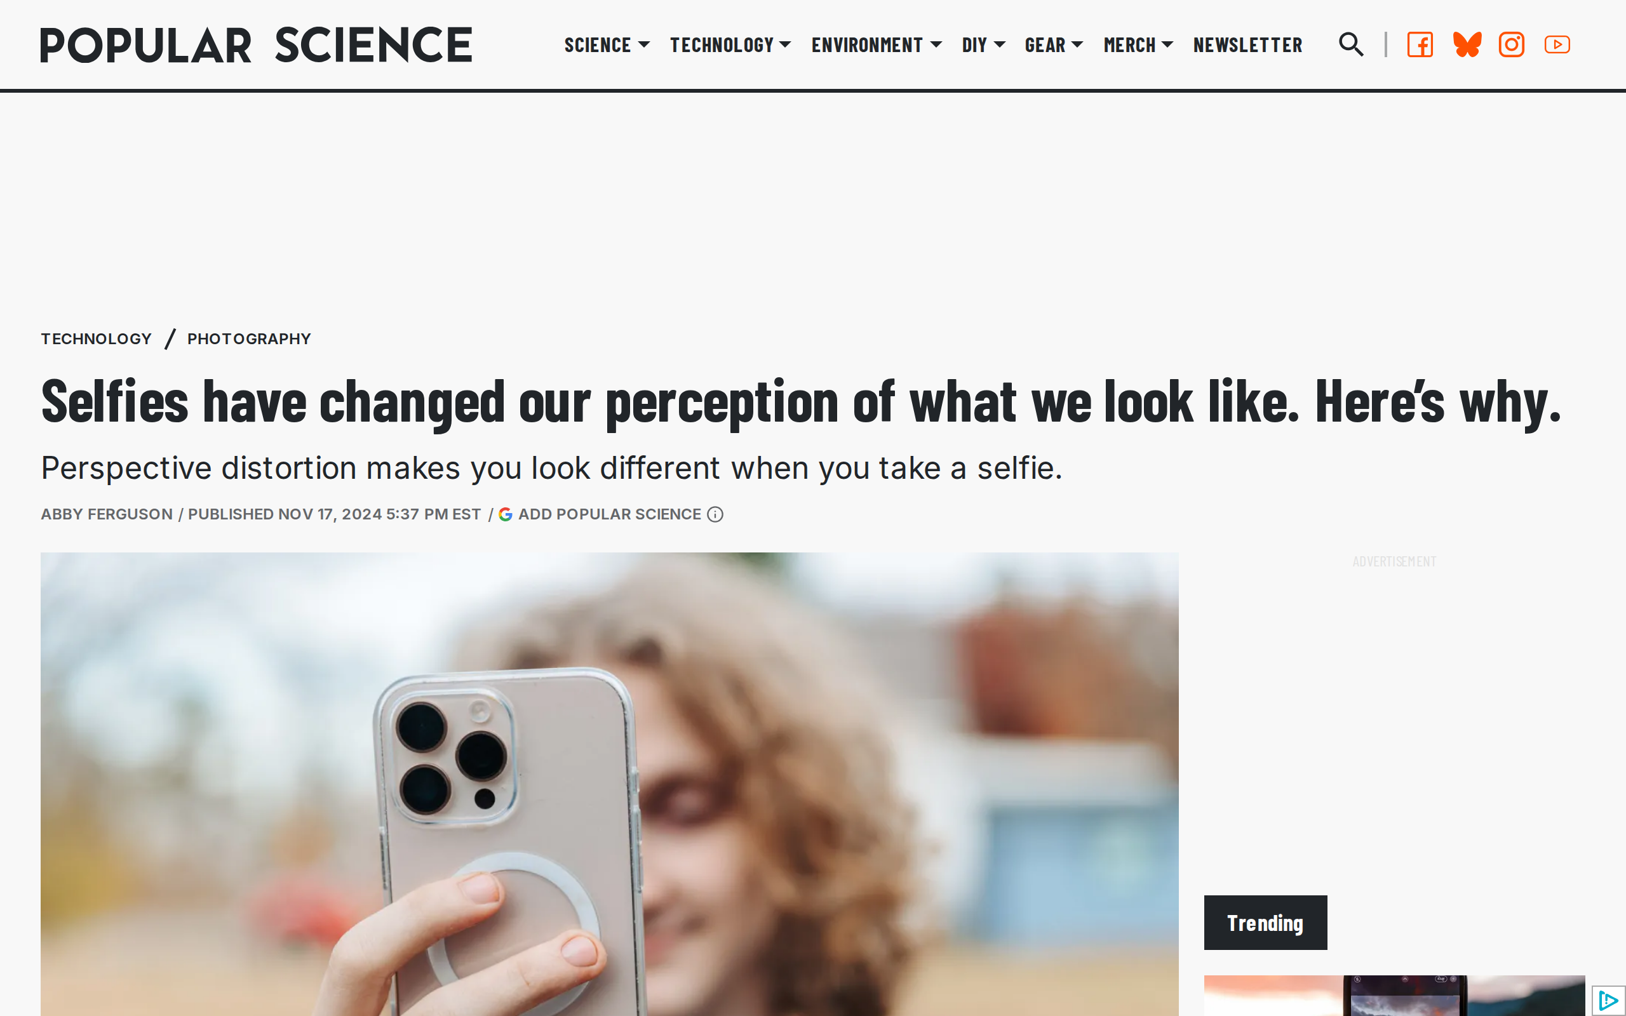Expand the Technology dropdown arrow
The image size is (1626, 1016).
[785, 45]
